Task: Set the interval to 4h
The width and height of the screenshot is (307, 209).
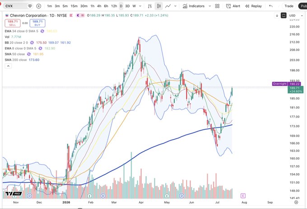Action: tap(99, 6)
